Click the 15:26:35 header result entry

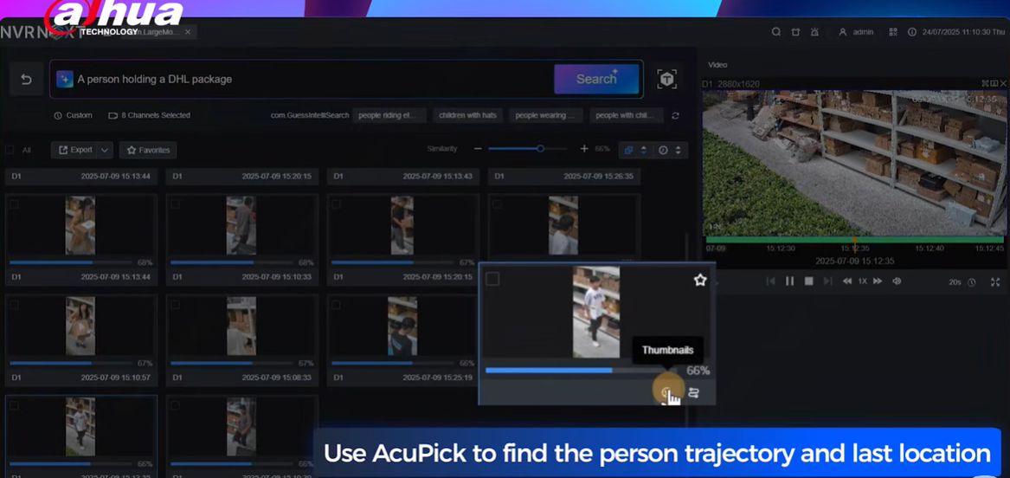point(564,176)
